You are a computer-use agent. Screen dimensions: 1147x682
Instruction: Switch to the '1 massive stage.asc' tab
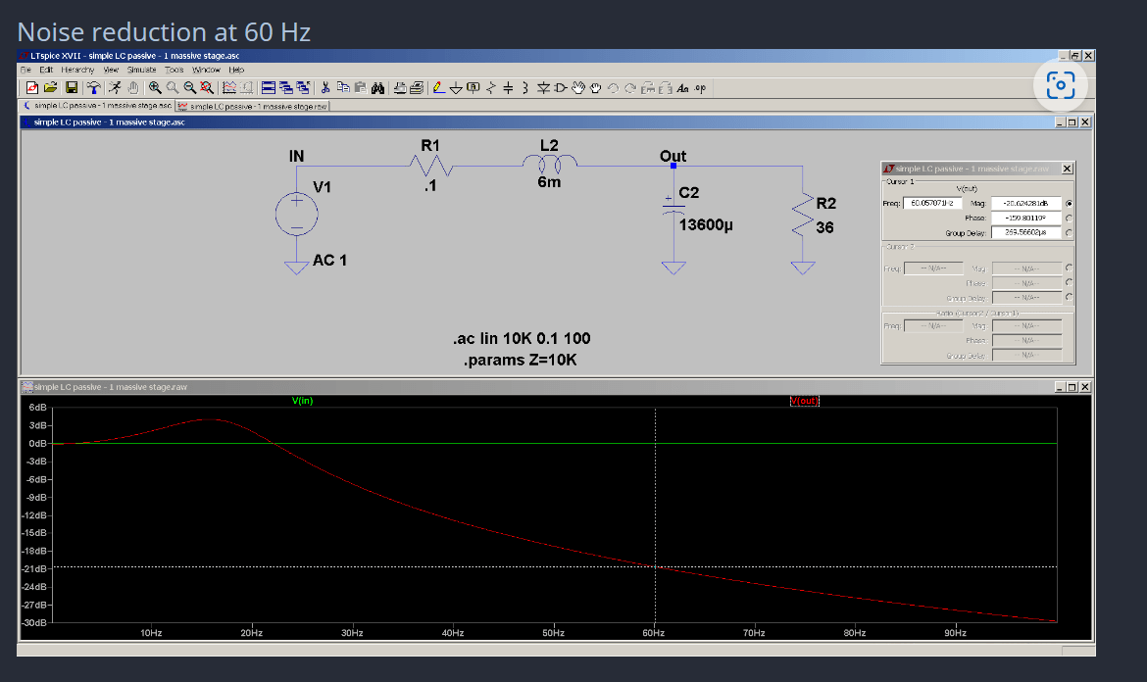[97, 106]
